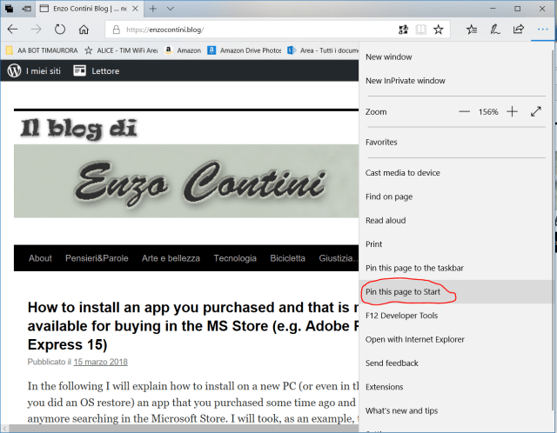This screenshot has width=557, height=433.
Task: Refresh the page with the reload icon
Action: click(58, 29)
